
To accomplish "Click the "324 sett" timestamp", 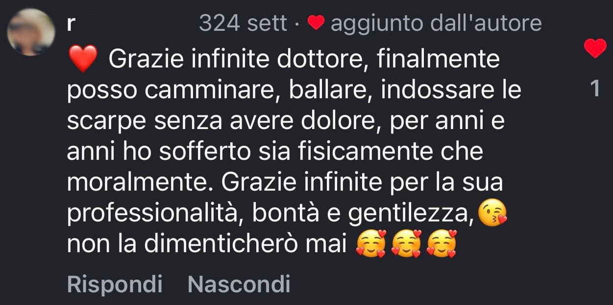I will (x=243, y=23).
